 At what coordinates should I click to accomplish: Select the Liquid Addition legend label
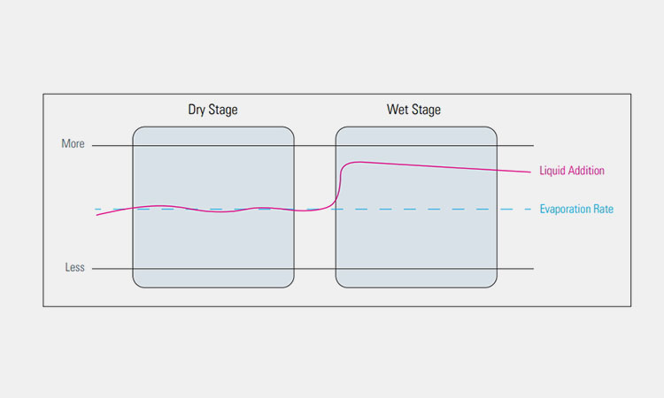[x=572, y=171]
